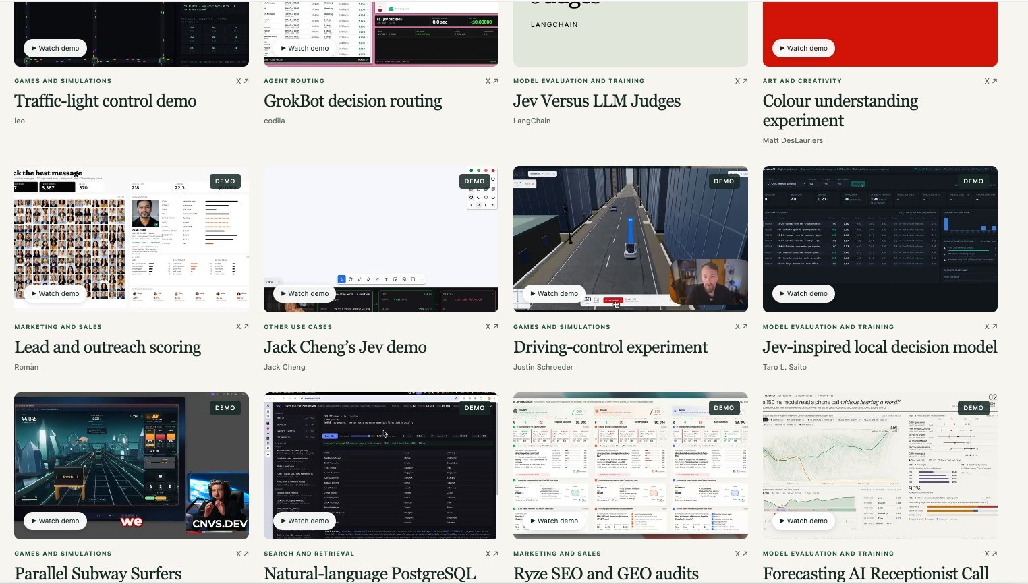This screenshot has width=1028, height=584.
Task: Open X link for Traffic-light control demo
Action: click(242, 81)
